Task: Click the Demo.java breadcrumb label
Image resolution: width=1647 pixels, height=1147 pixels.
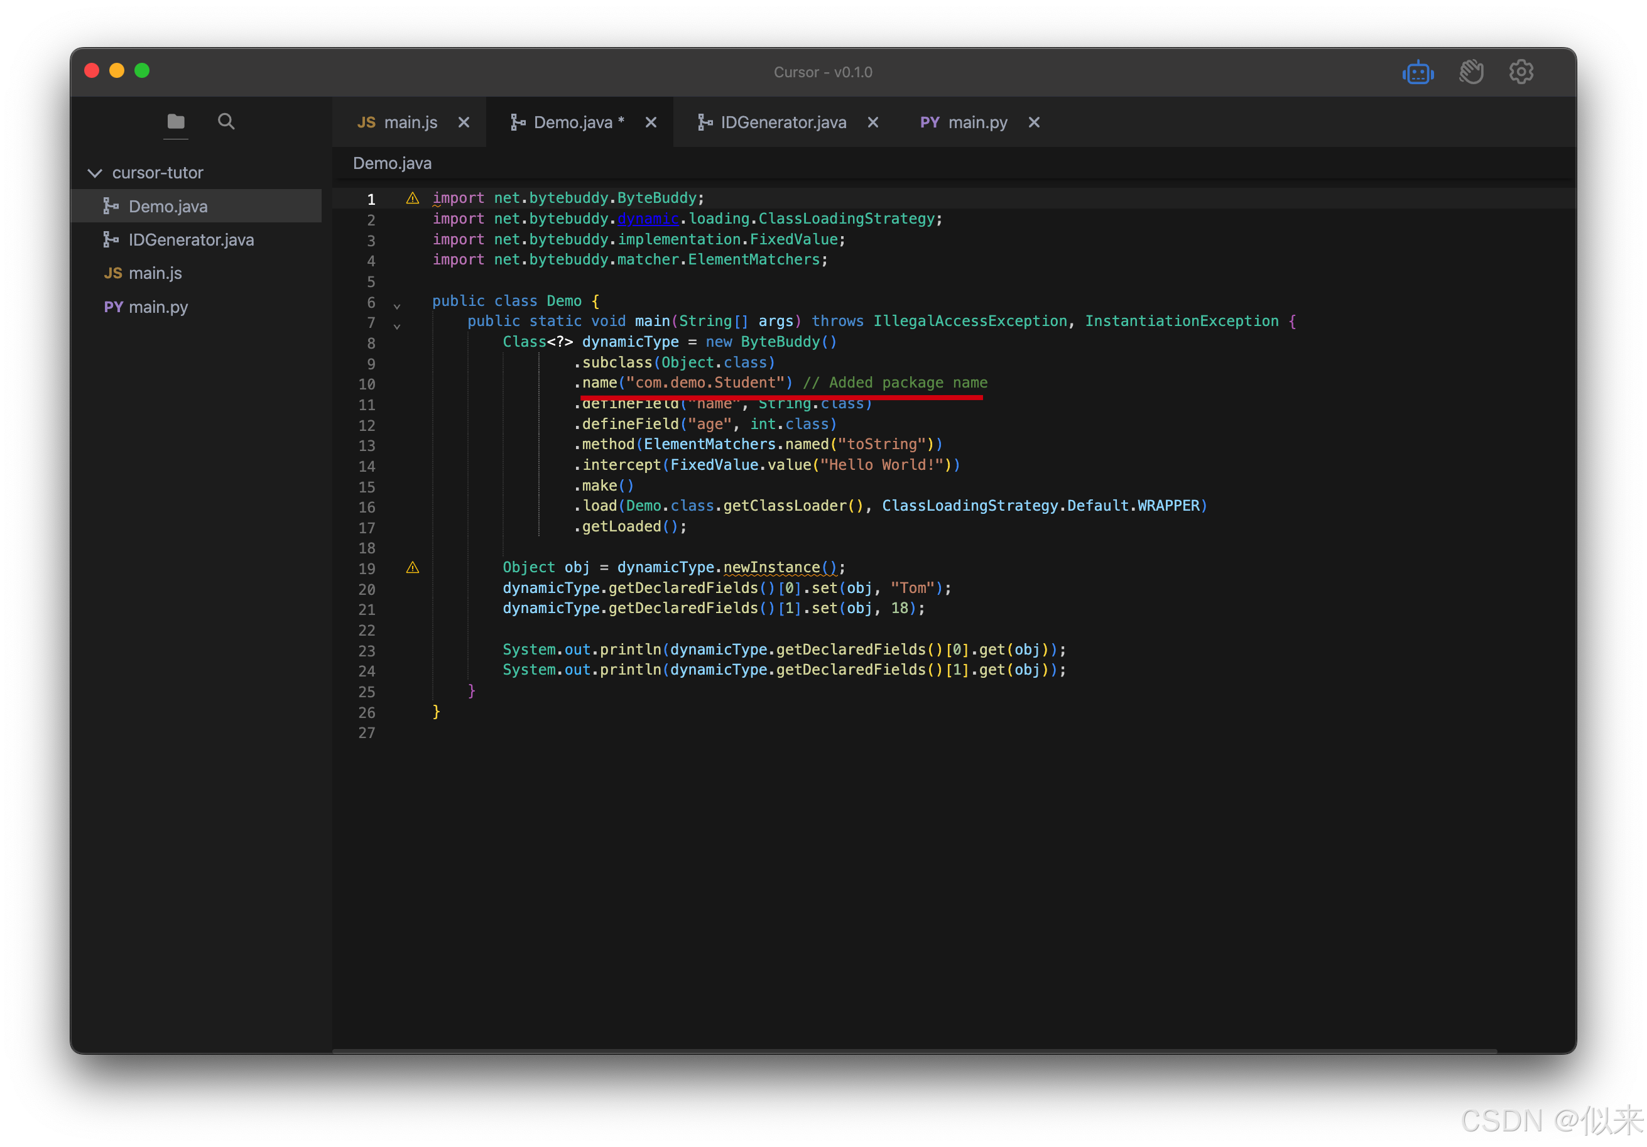Action: click(393, 163)
